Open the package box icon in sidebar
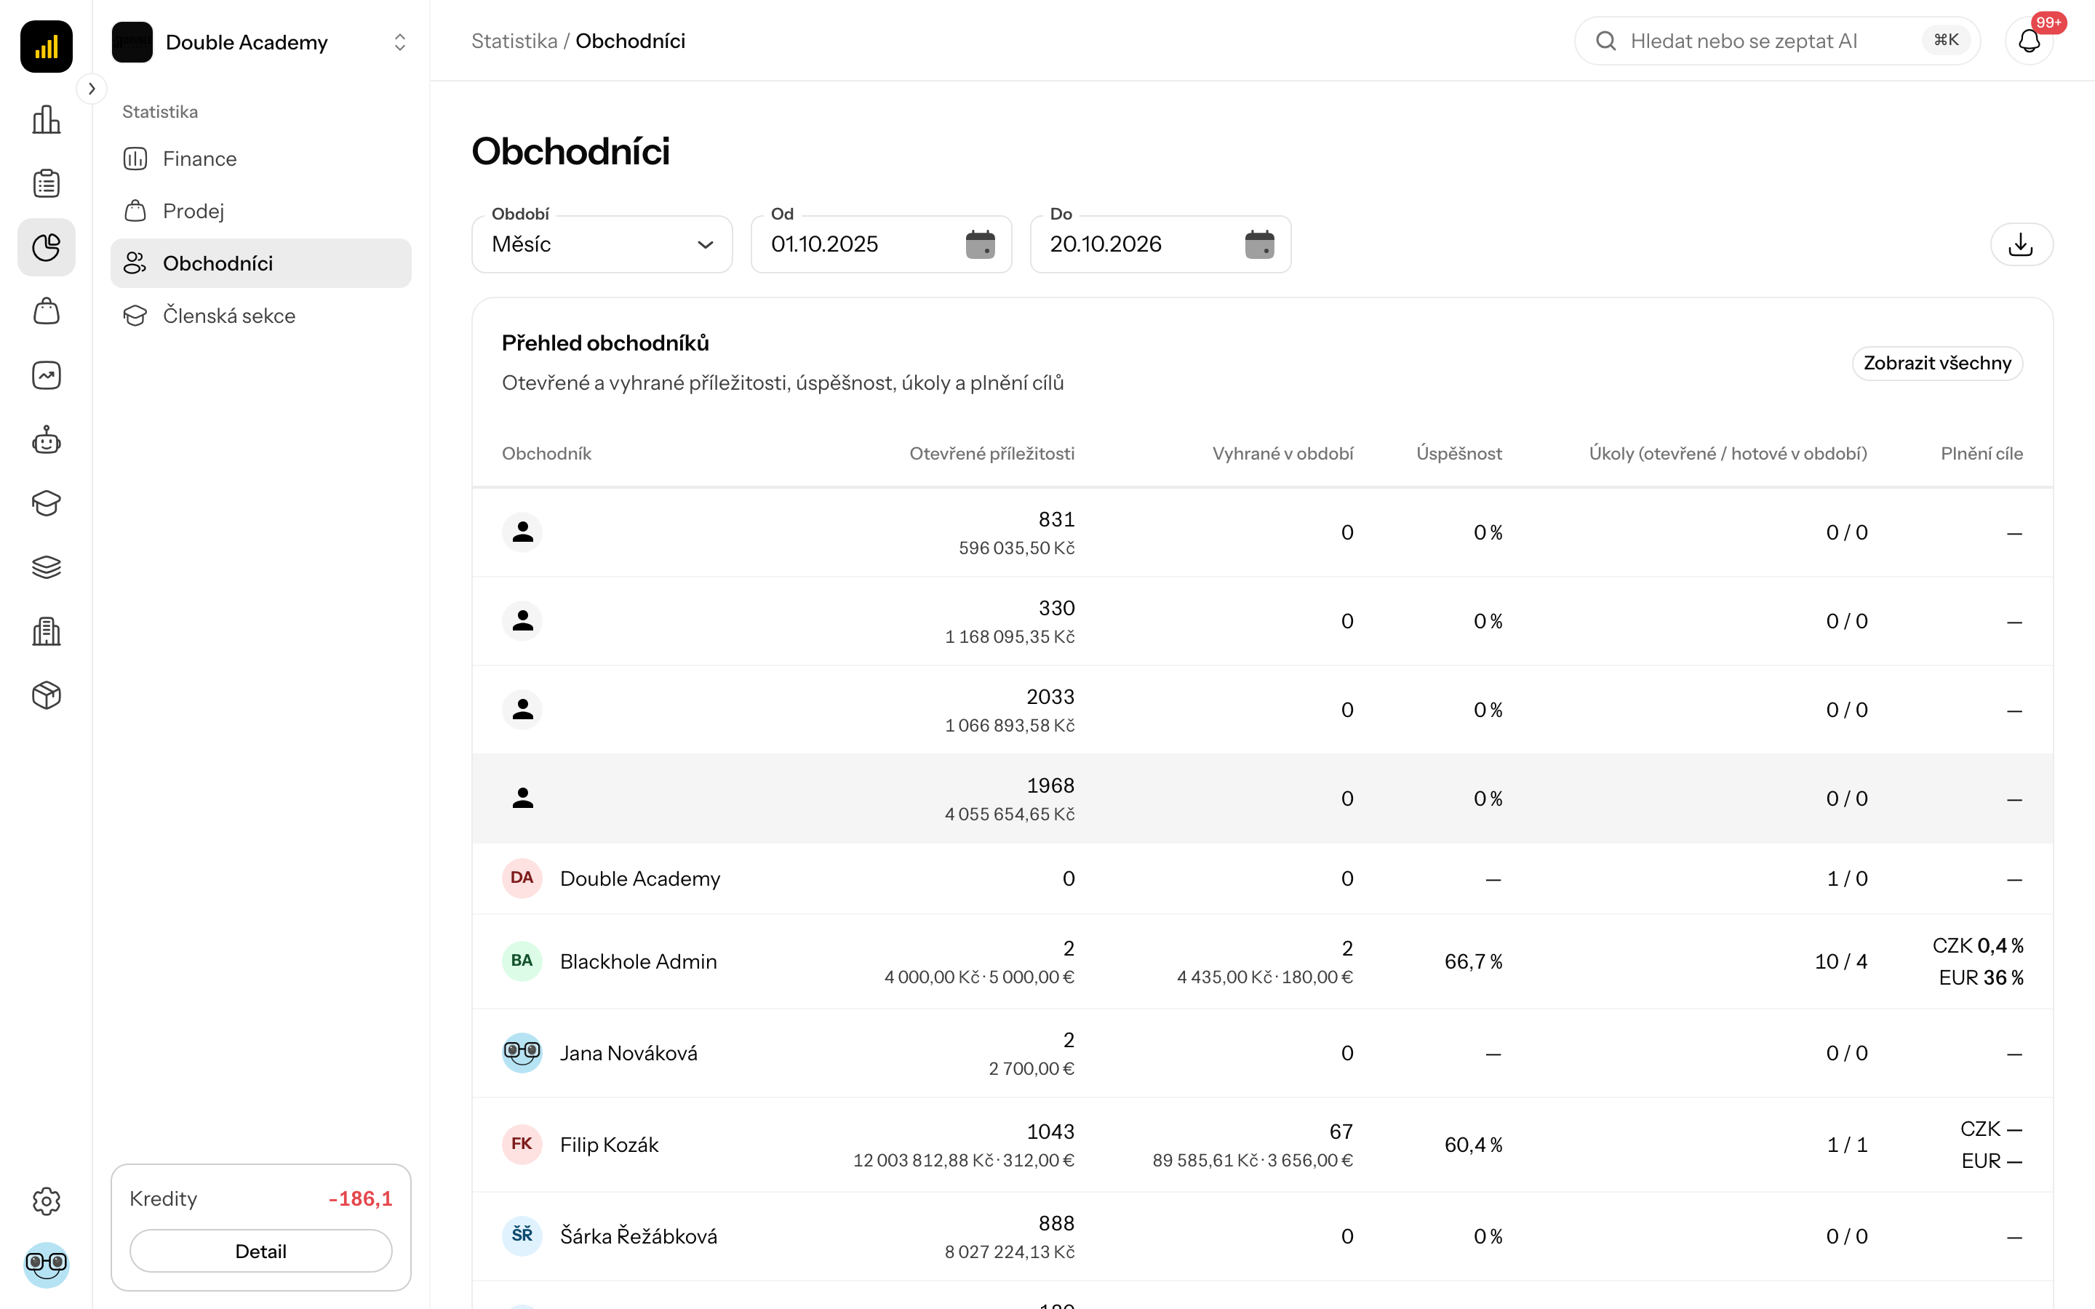 [x=46, y=696]
